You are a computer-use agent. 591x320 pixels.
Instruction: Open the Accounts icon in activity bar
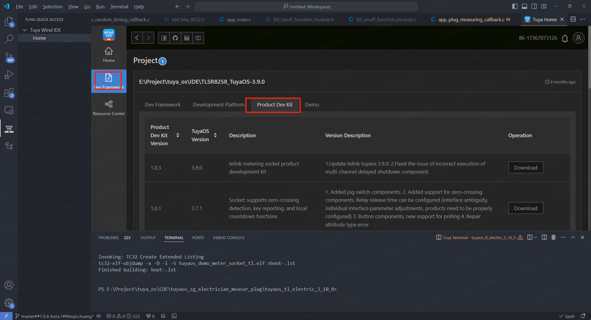[9, 285]
